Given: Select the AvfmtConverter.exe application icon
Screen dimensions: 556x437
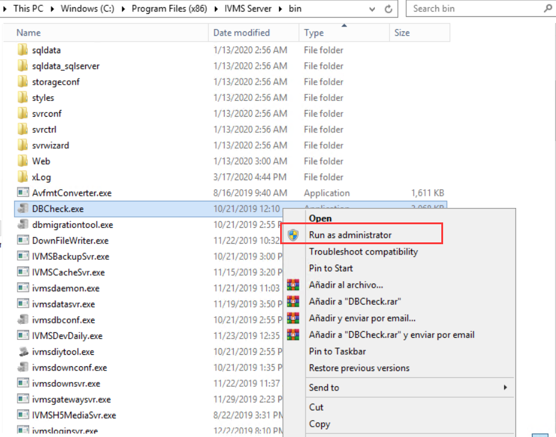Looking at the screenshot, I should pos(23,193).
